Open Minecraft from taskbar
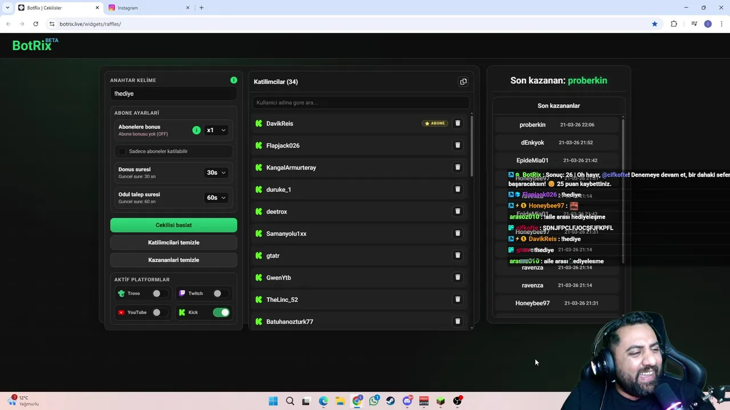 click(440, 401)
